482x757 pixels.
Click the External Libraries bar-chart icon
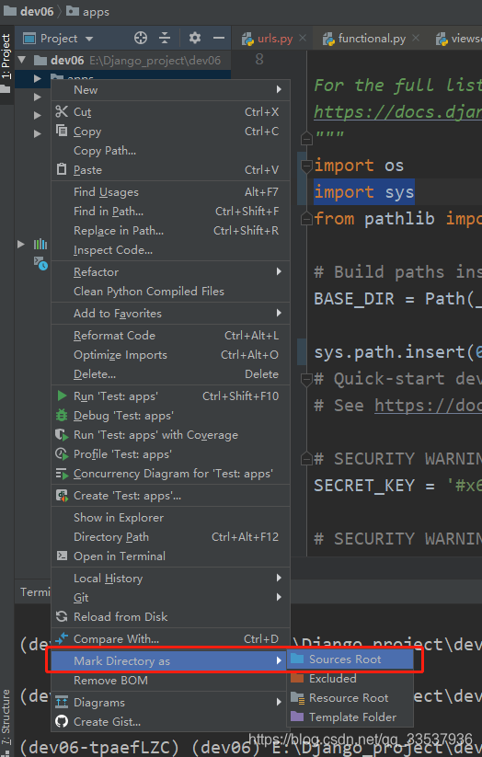coord(40,244)
